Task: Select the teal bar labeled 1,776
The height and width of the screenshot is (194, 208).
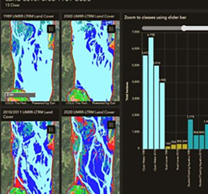Action: tap(191, 134)
